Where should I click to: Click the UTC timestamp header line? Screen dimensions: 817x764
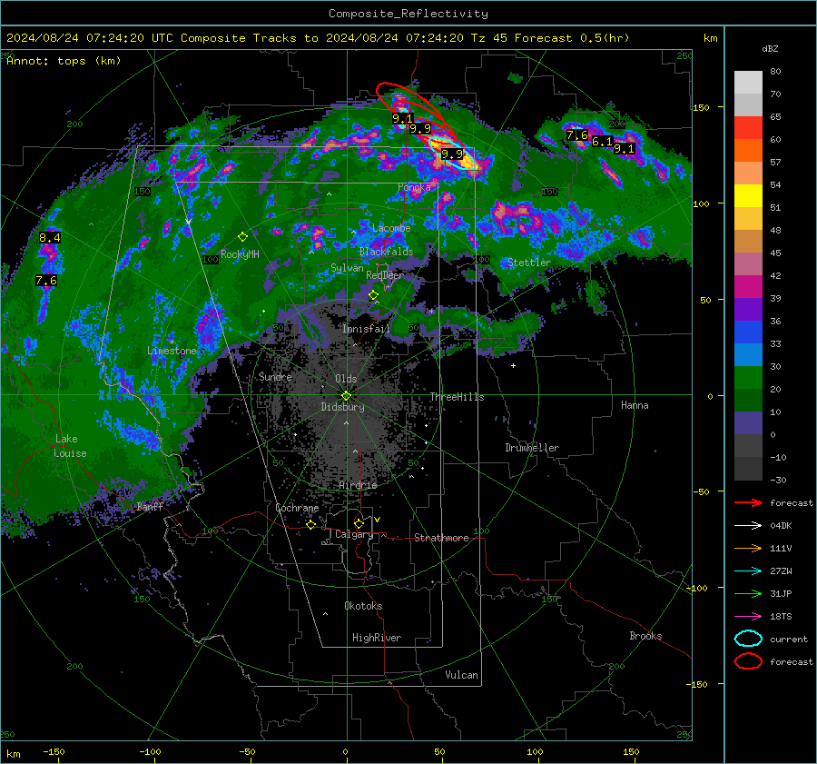tap(318, 38)
